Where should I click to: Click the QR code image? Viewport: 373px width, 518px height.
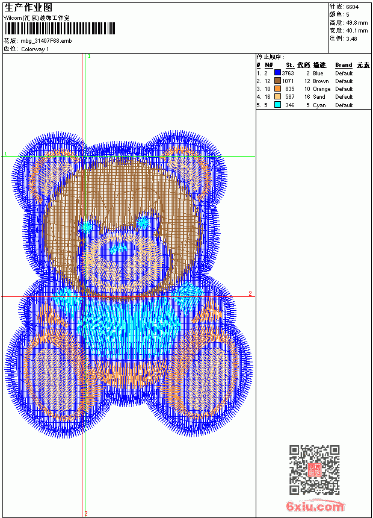pos(314,470)
